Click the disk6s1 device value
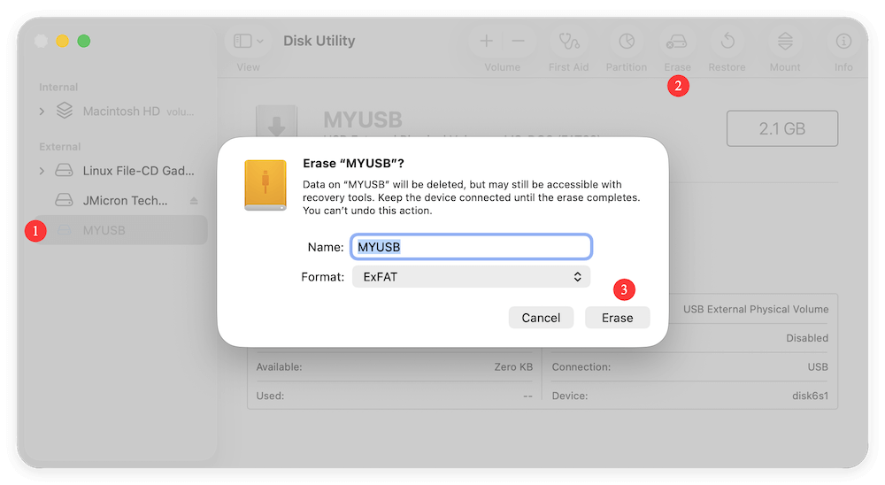 [x=810, y=396]
